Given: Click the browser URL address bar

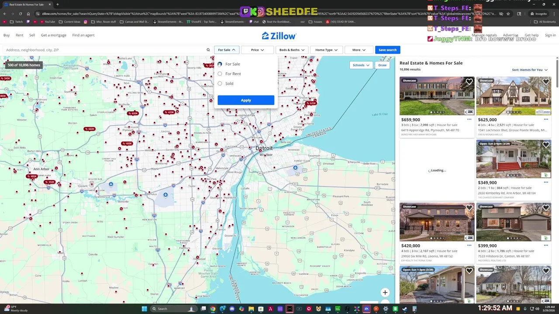Looking at the screenshot, I should click(x=269, y=14).
